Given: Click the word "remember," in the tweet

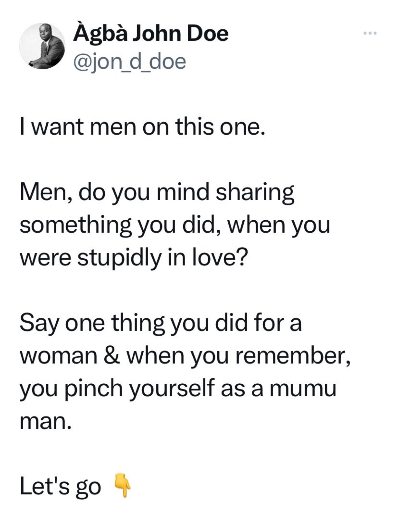Looking at the screenshot, I should click(292, 356).
